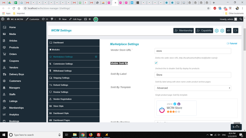Select the Marketplace Settings tab
246x138 pixels.
(74, 57)
